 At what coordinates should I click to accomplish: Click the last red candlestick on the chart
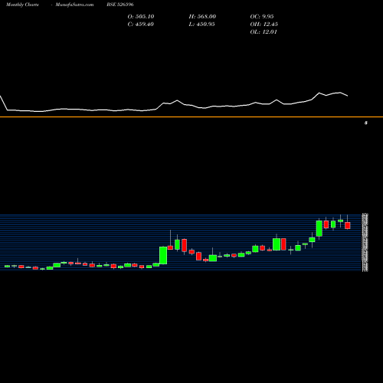(x=348, y=225)
